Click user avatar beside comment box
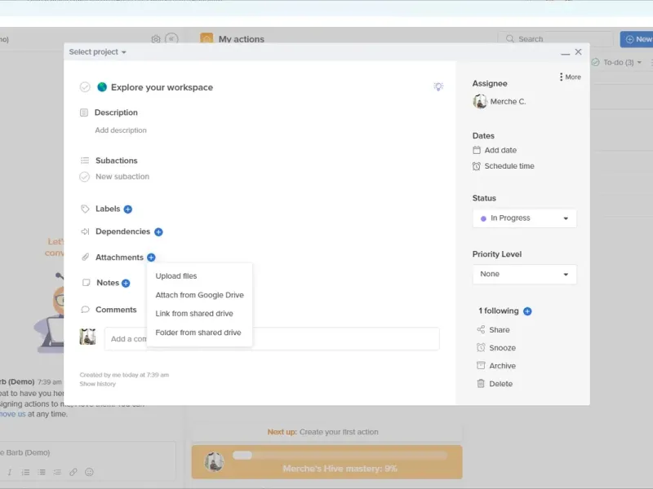The height and width of the screenshot is (489, 653). coord(88,337)
